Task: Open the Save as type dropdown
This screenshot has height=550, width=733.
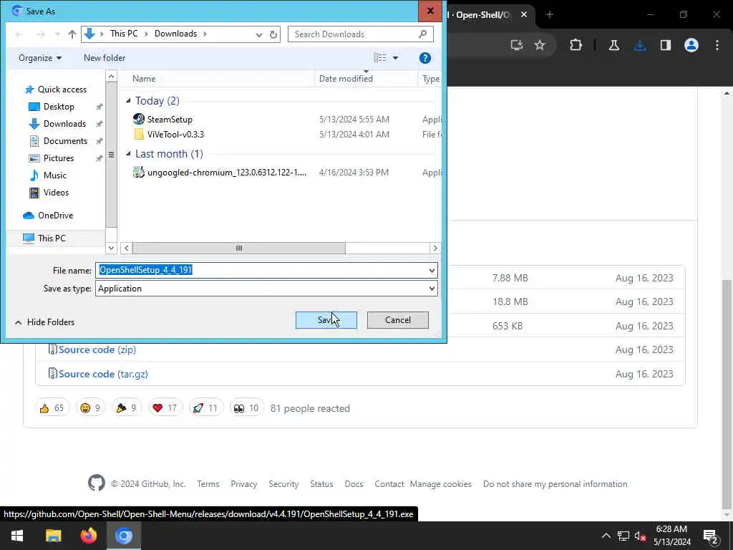Action: 266,289
